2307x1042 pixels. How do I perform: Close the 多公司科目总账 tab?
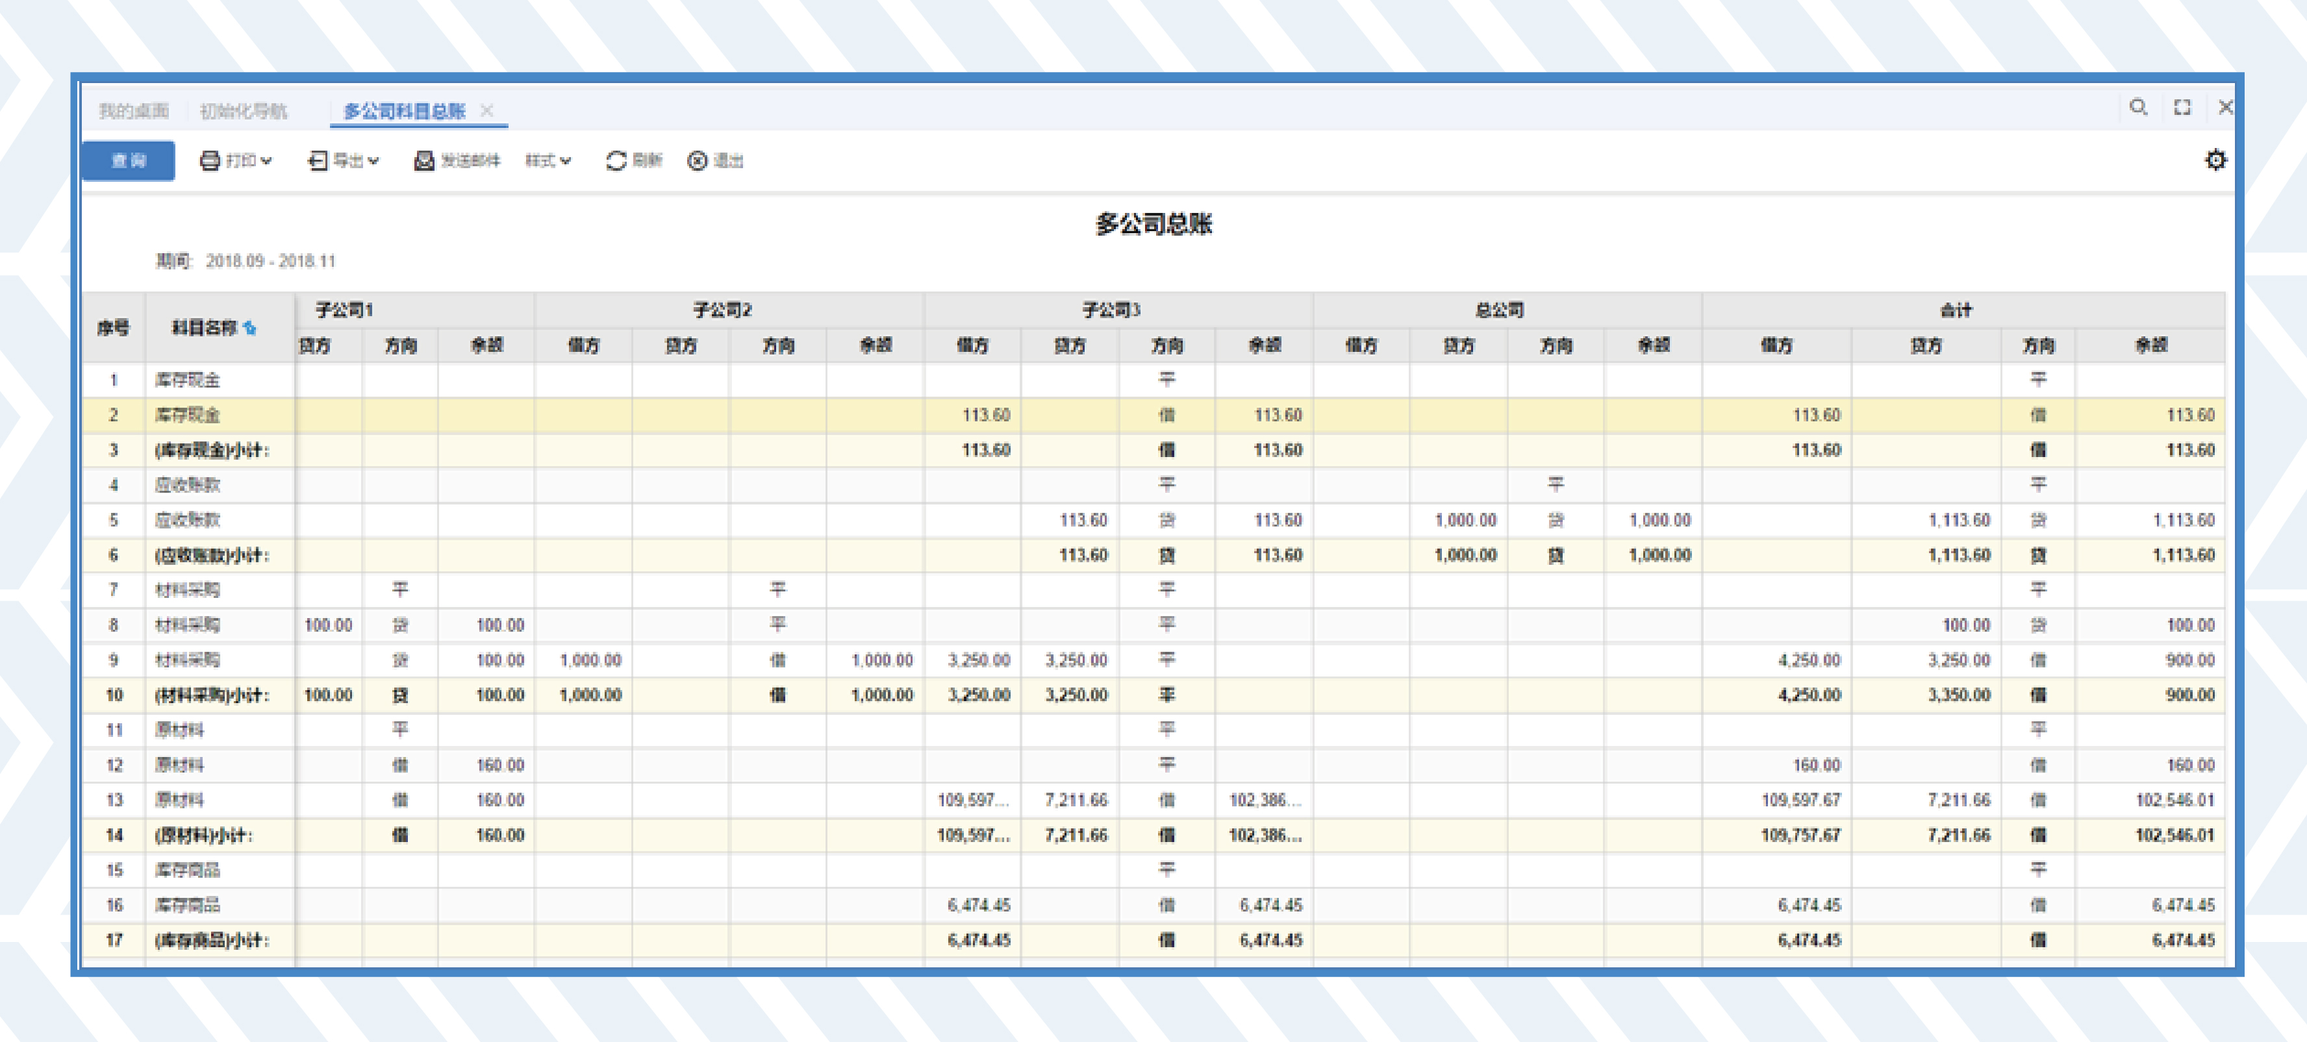tap(486, 110)
